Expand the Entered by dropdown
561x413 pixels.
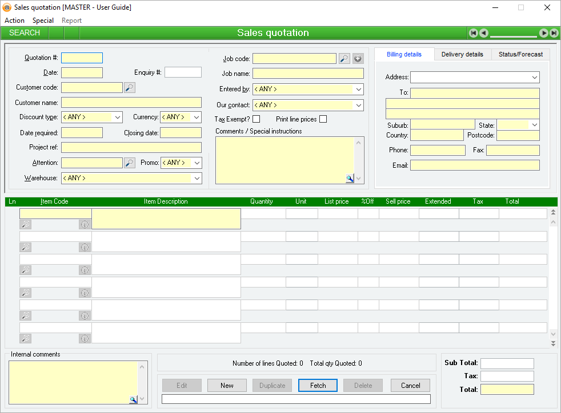pos(359,90)
